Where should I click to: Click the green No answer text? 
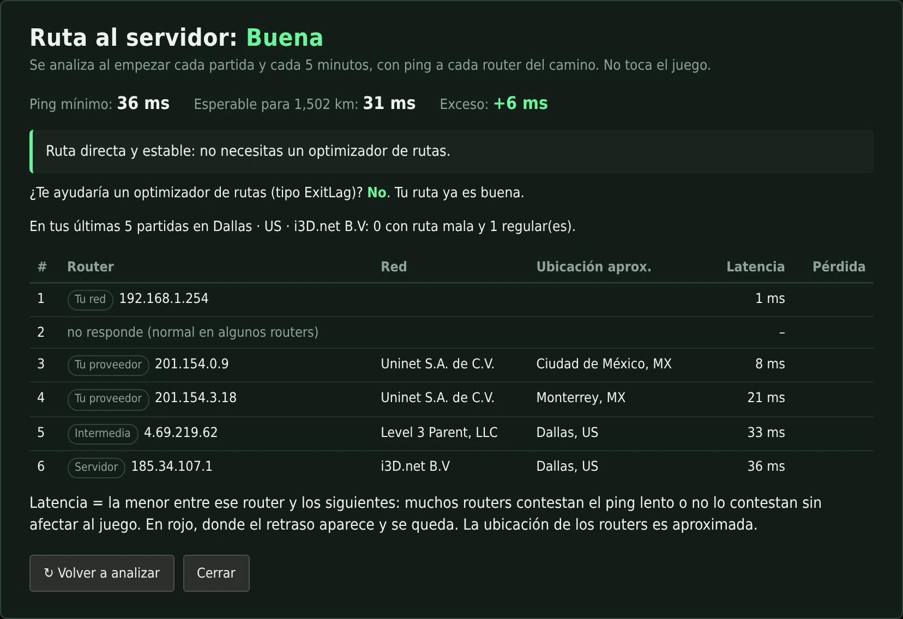(377, 193)
